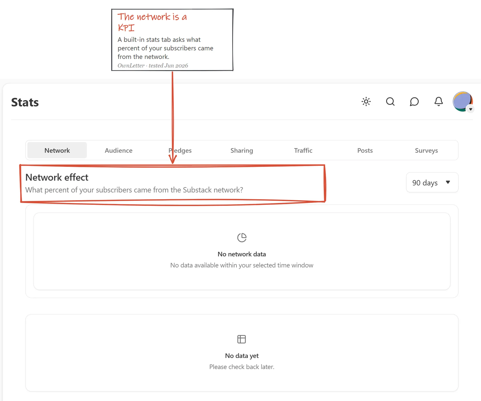481x401 pixels.
Task: Toggle the light/dark theme sun icon
Action: pyautogui.click(x=366, y=102)
